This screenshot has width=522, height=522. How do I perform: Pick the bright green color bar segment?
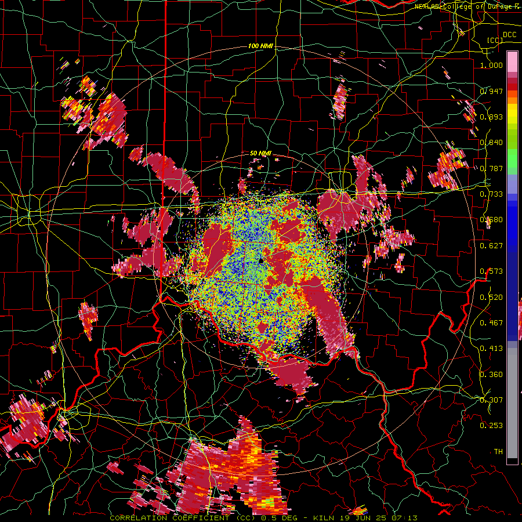(x=512, y=159)
